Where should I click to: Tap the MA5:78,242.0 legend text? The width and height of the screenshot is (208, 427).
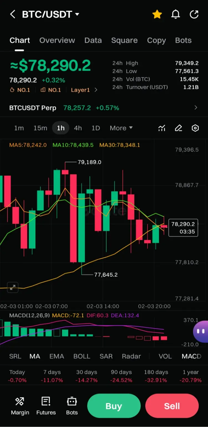click(x=28, y=145)
